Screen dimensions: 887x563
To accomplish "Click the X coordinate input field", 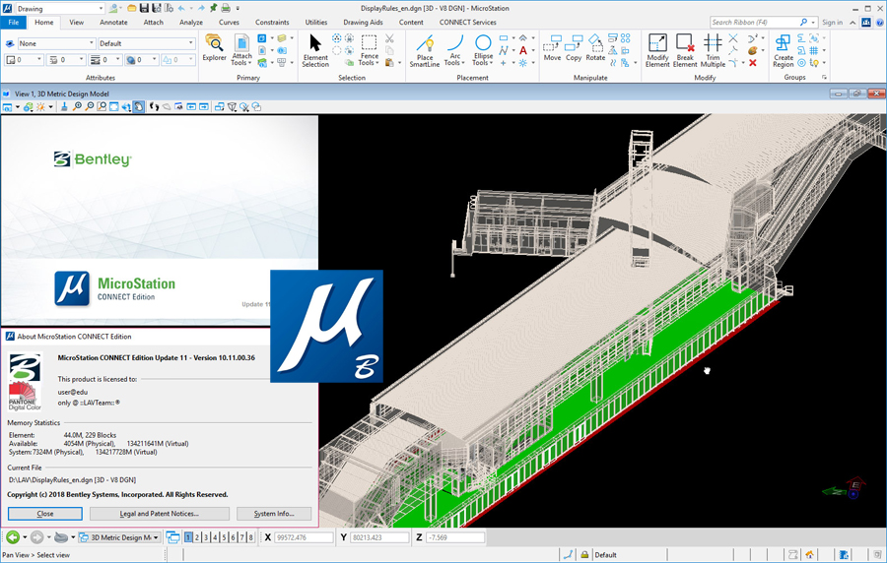I will click(x=305, y=537).
